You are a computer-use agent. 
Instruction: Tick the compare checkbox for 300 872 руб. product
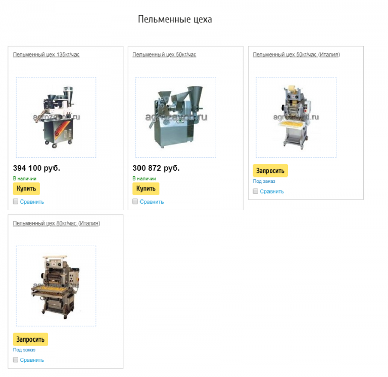tap(135, 202)
